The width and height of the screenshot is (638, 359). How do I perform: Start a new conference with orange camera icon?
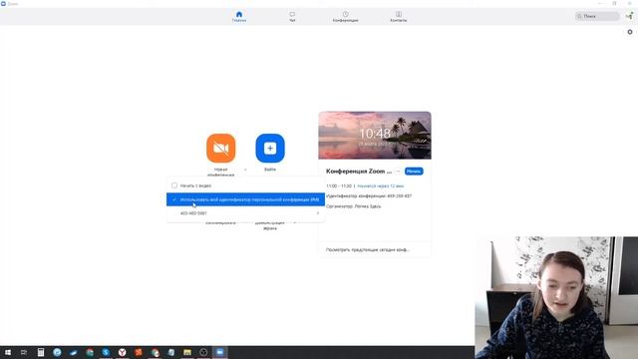point(221,149)
